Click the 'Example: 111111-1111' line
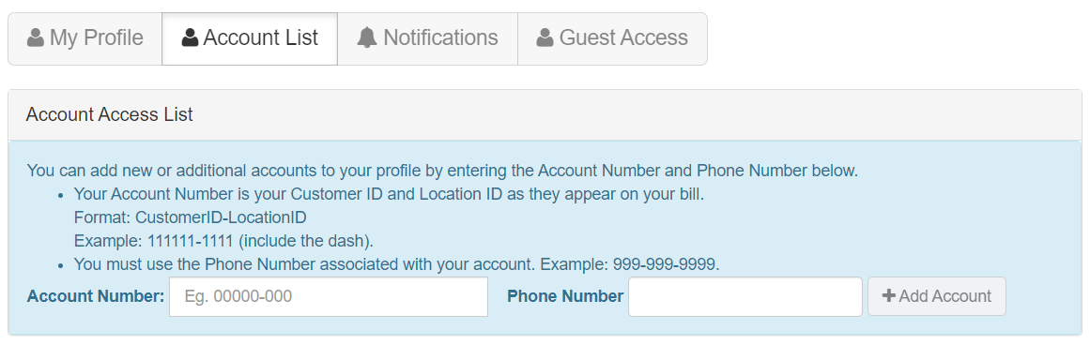This screenshot has width=1090, height=345. coord(223,242)
